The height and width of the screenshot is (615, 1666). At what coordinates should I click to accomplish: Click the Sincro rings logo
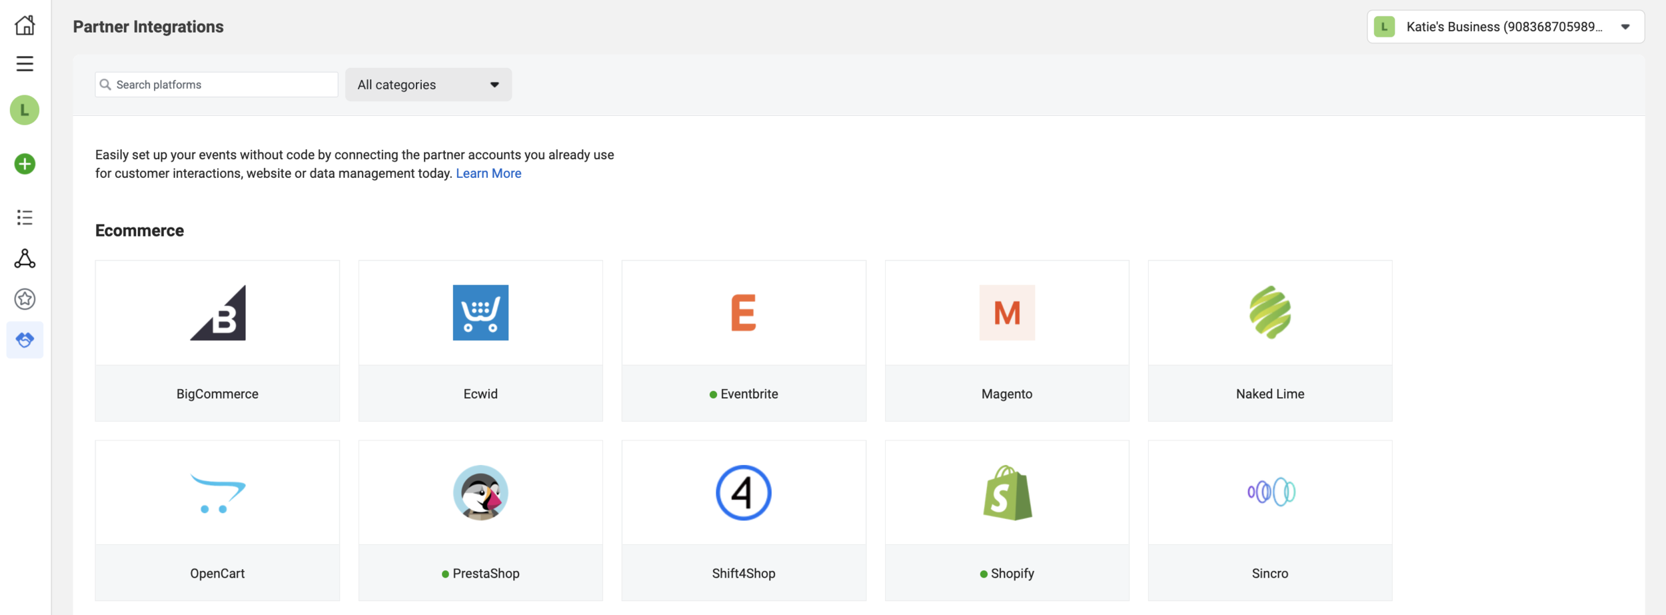point(1271,492)
